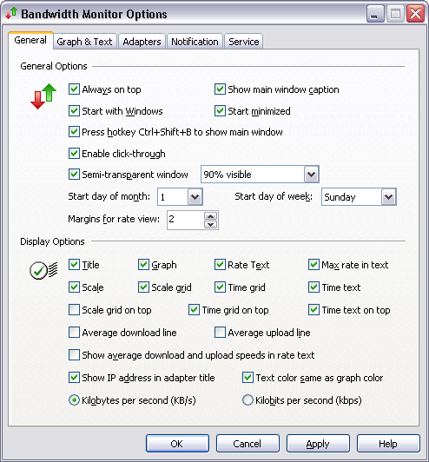Image resolution: width=429 pixels, height=462 pixels.
Task: Disable Max rate in text
Action: pos(313,265)
